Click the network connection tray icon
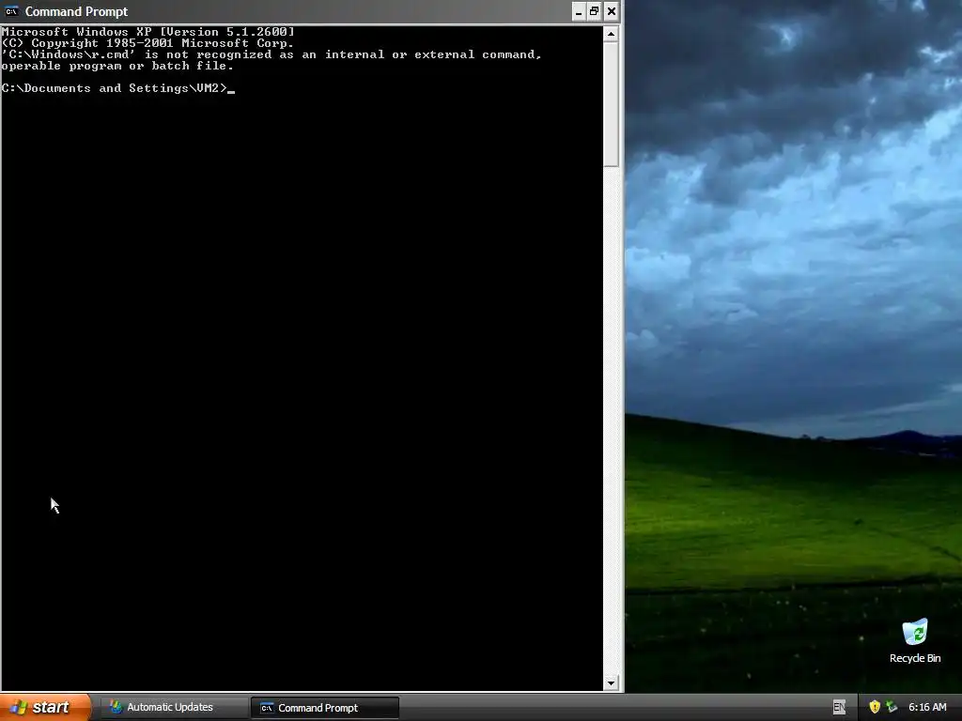 pos(892,707)
